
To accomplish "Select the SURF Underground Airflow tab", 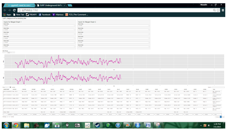I will [51, 5].
